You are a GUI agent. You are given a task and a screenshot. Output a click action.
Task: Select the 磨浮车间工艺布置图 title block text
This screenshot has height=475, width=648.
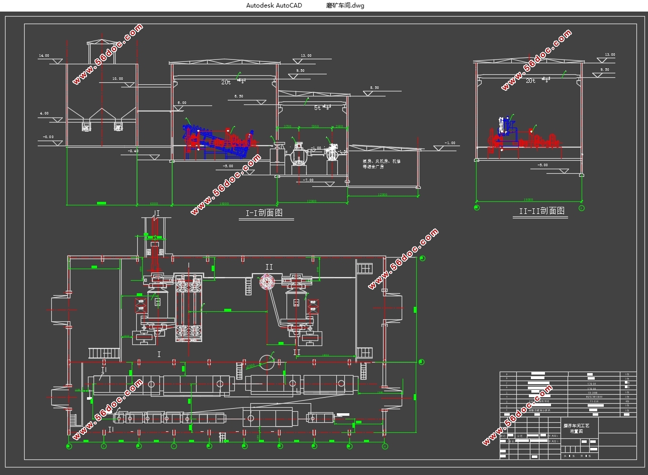click(x=576, y=428)
